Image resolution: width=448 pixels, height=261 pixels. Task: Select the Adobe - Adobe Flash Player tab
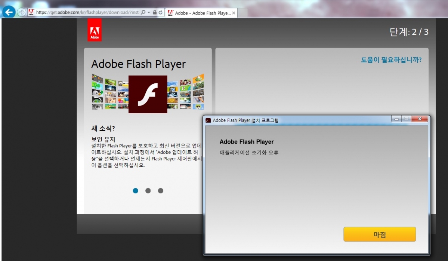202,13
